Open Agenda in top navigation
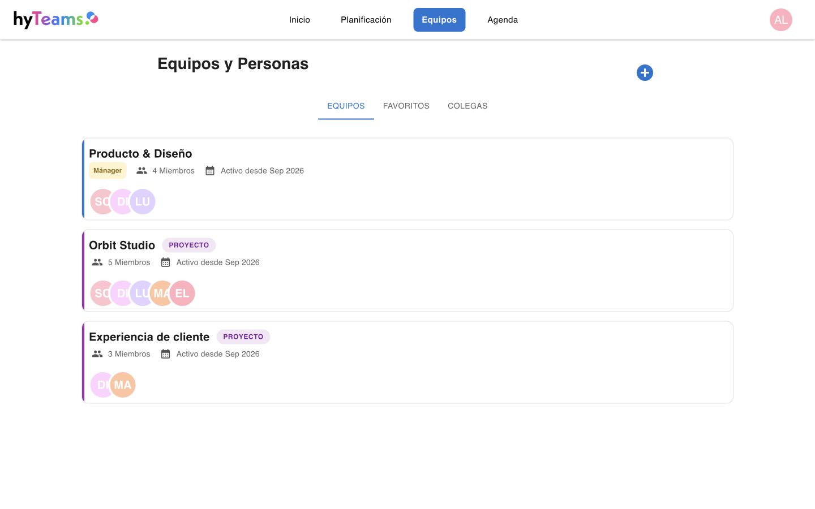This screenshot has height=509, width=815. (x=503, y=20)
